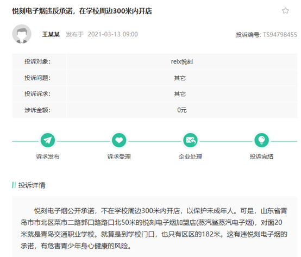Click the 其它 value in 投诉诉求 row
301x257 pixels.
(x=180, y=94)
